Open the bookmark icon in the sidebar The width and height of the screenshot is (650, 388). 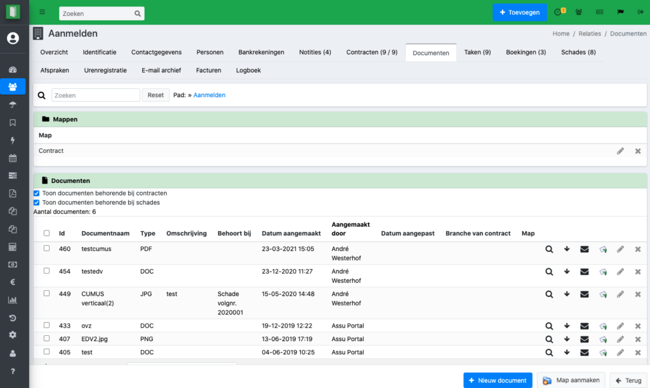point(13,123)
